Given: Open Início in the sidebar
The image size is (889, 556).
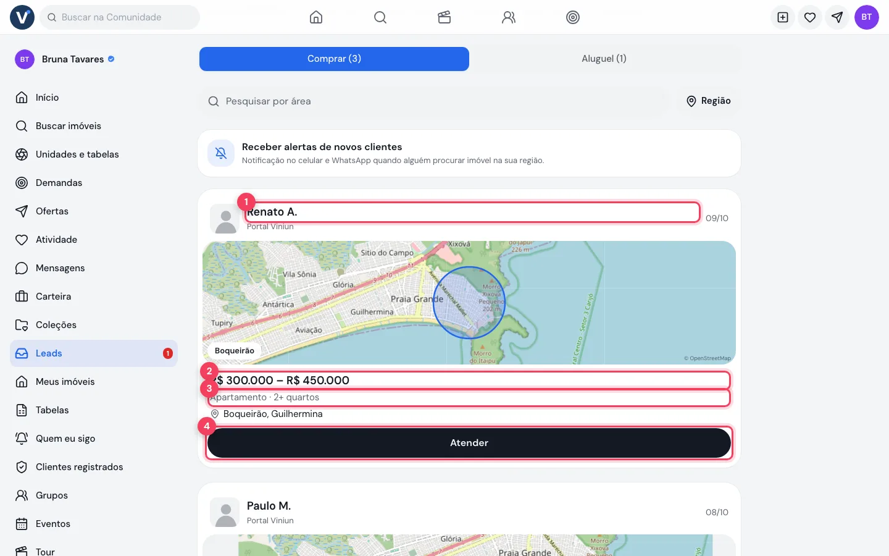Looking at the screenshot, I should (x=94, y=98).
